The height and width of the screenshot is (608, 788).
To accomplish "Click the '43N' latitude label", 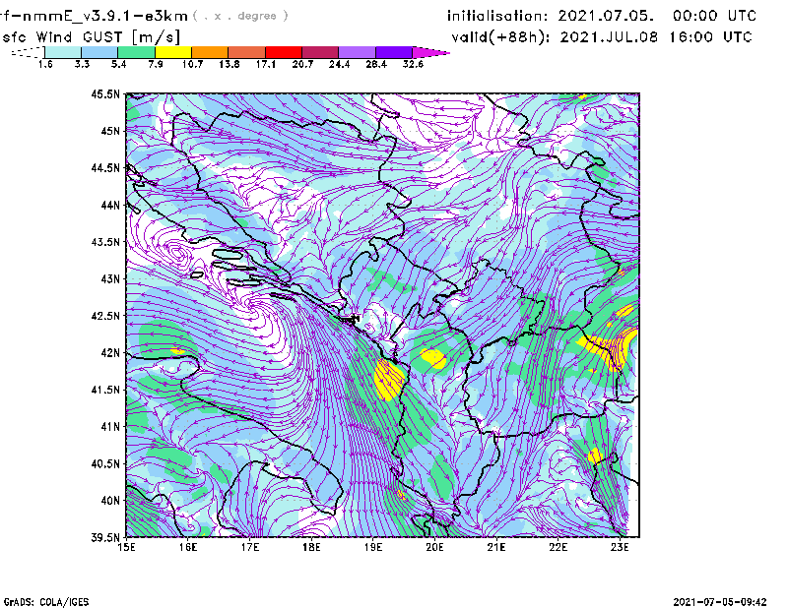I will click(x=110, y=278).
